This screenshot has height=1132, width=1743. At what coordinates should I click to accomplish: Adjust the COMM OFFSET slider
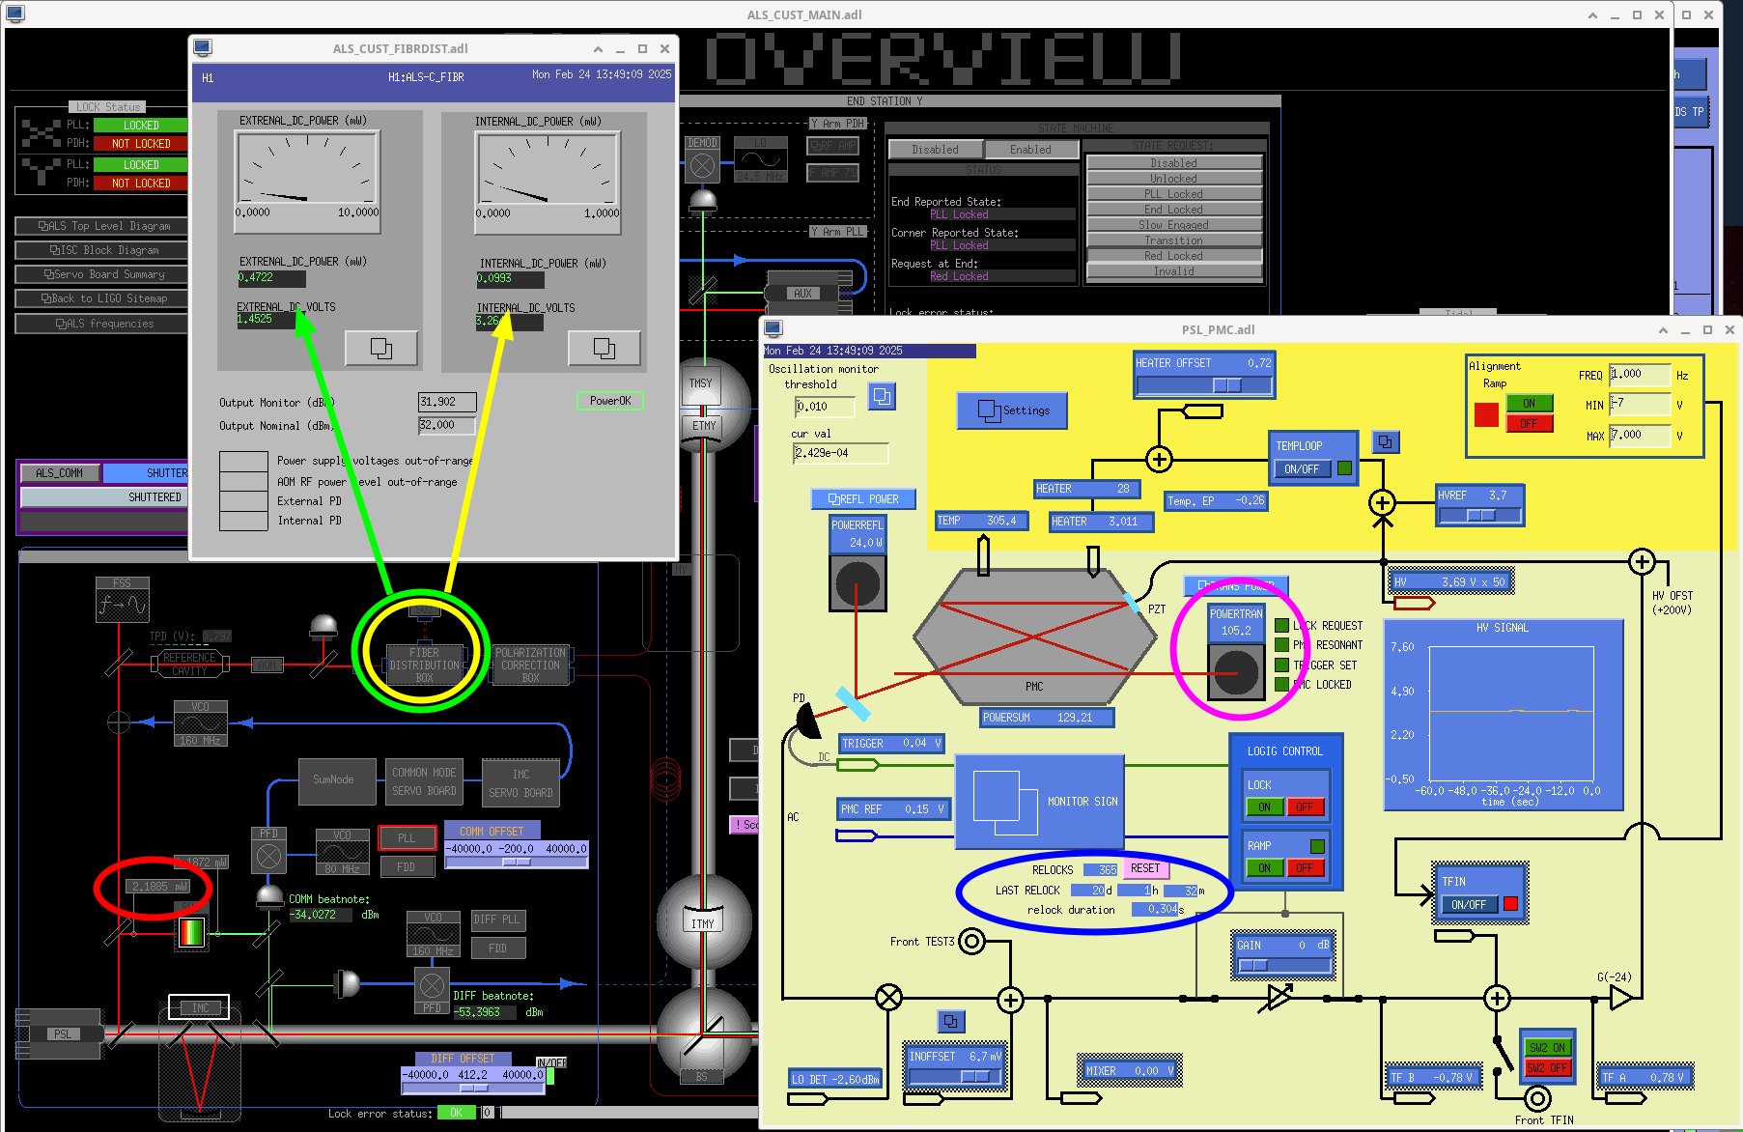click(517, 863)
